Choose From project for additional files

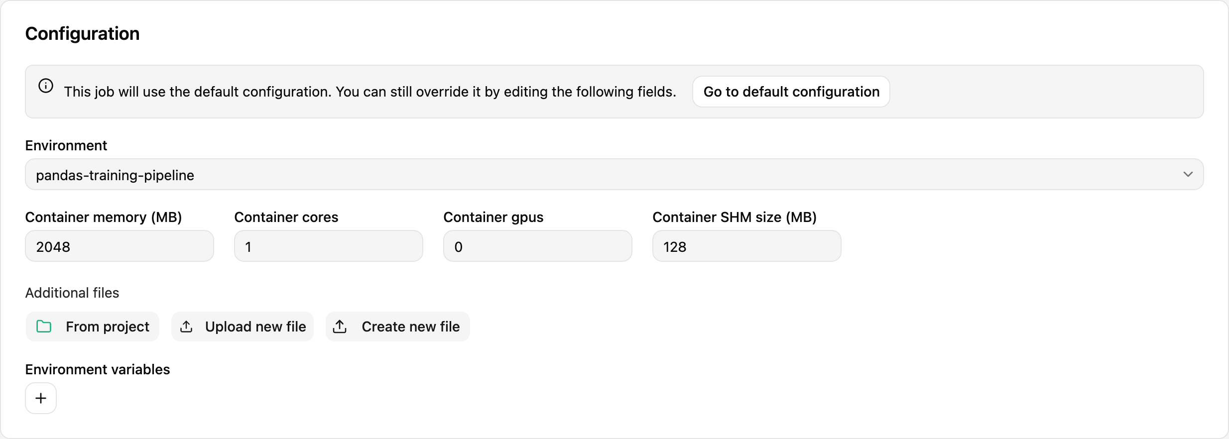93,327
